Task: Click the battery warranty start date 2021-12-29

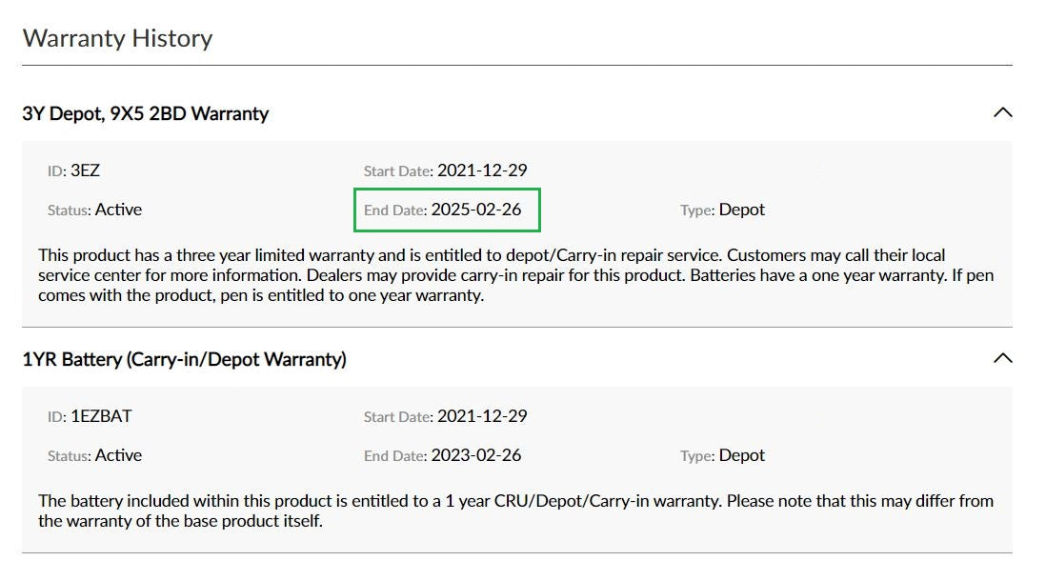Action: [x=482, y=416]
